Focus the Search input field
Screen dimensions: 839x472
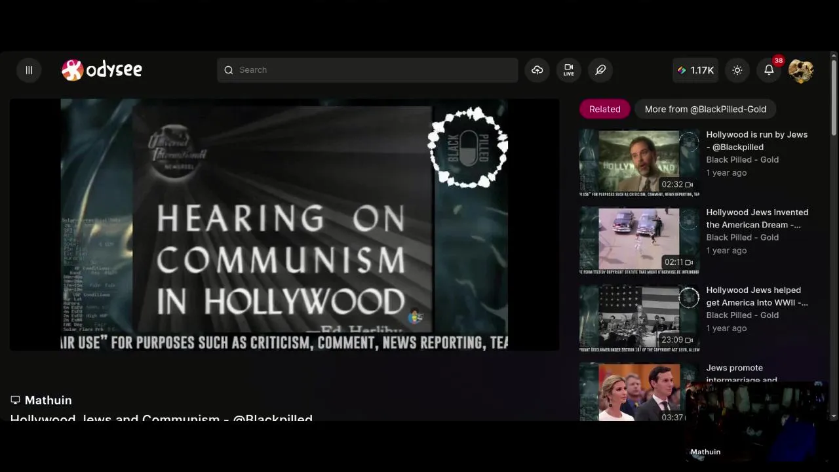(x=367, y=70)
